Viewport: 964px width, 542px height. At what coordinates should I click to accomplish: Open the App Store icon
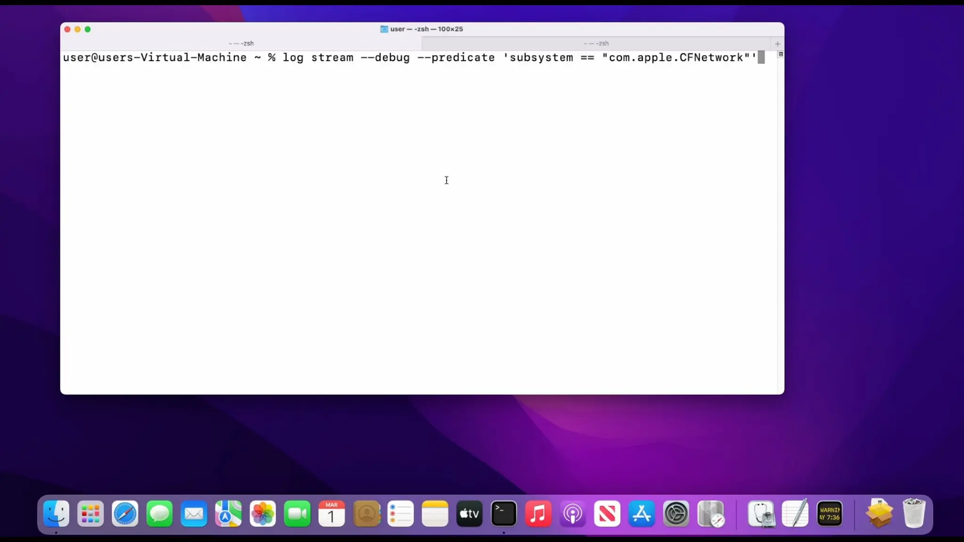642,513
